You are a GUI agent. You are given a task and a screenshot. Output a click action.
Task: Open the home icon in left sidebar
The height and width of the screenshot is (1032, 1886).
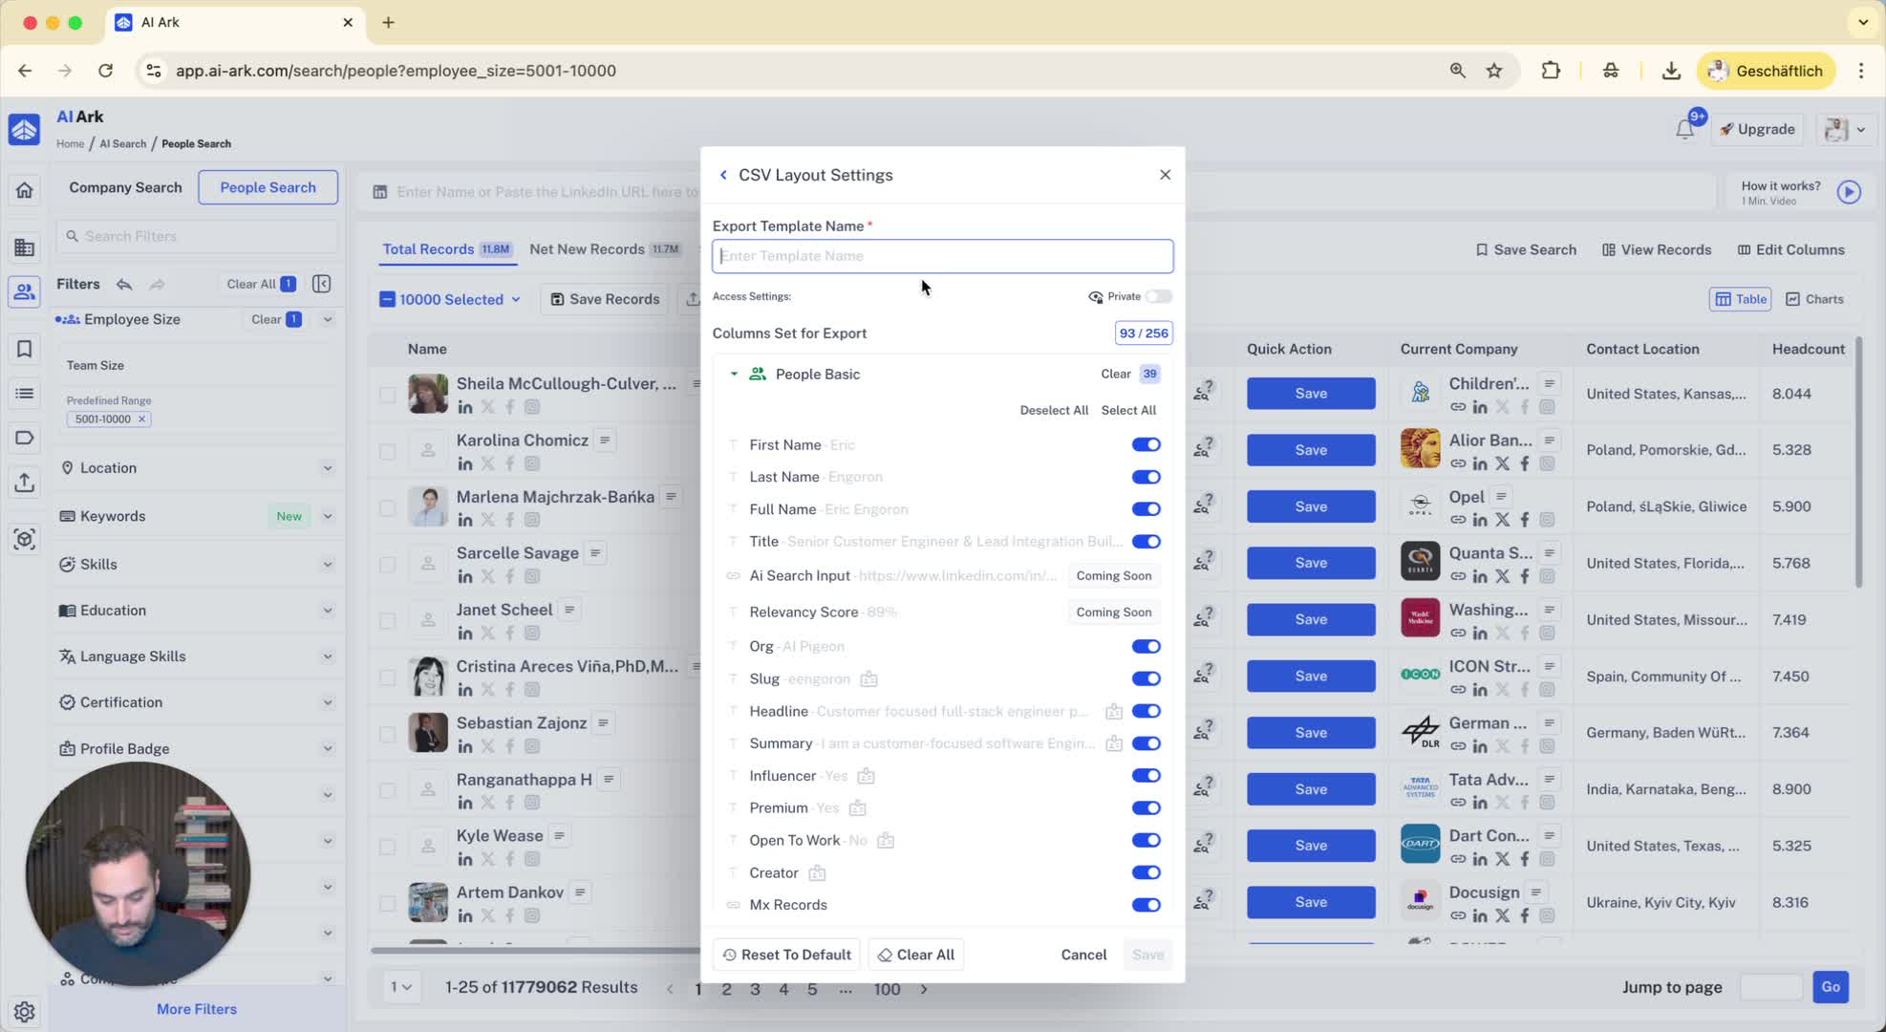tap(25, 190)
